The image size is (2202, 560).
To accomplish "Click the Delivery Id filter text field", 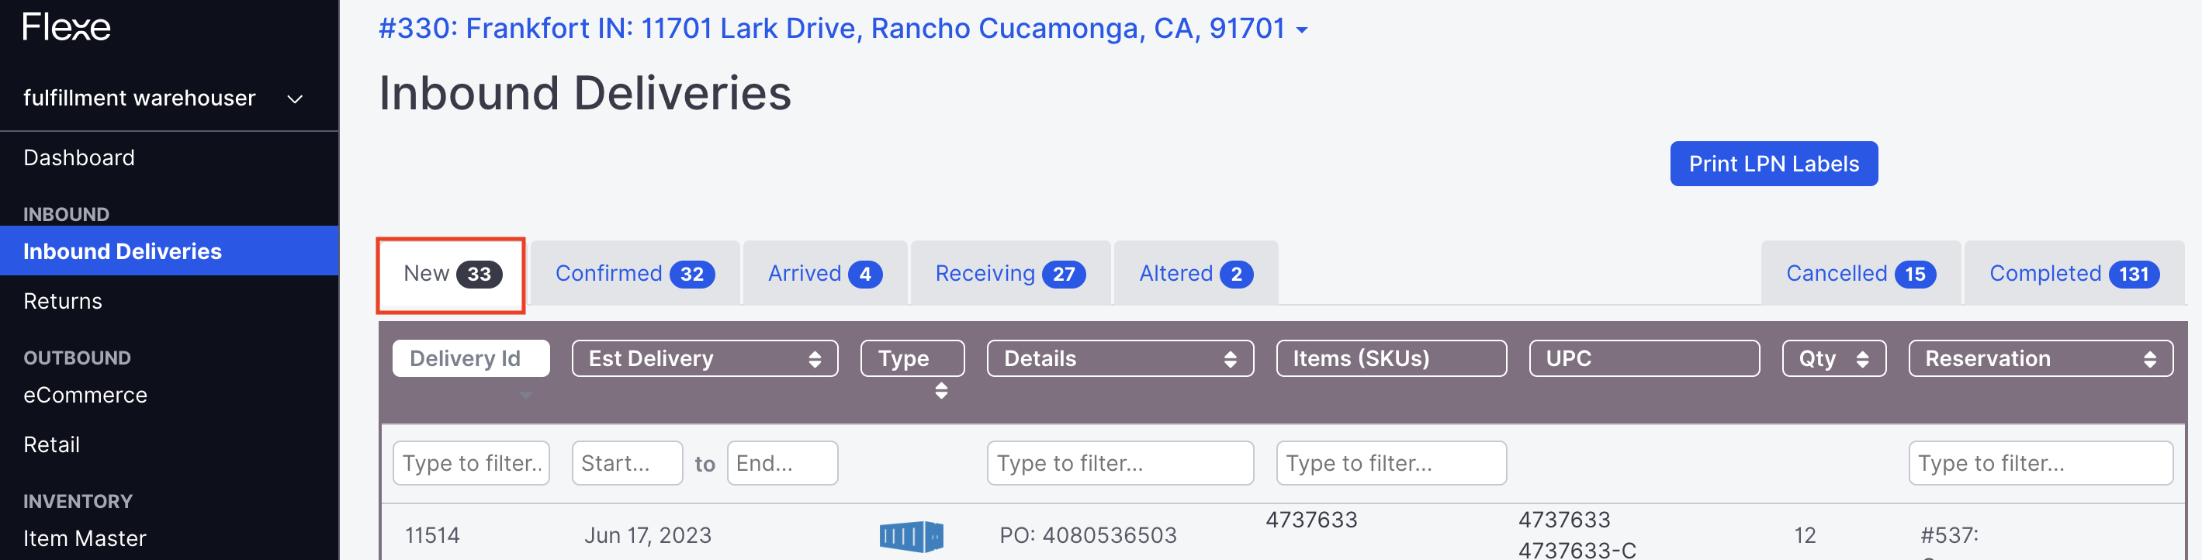I will pos(471,462).
